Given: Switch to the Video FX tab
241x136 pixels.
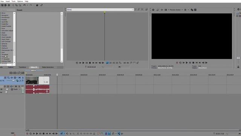Looking at the screenshot, I should [x=34, y=67].
